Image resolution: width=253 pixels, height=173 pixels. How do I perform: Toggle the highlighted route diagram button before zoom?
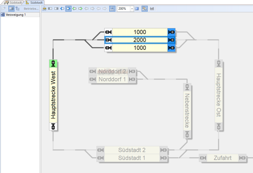[112, 9]
